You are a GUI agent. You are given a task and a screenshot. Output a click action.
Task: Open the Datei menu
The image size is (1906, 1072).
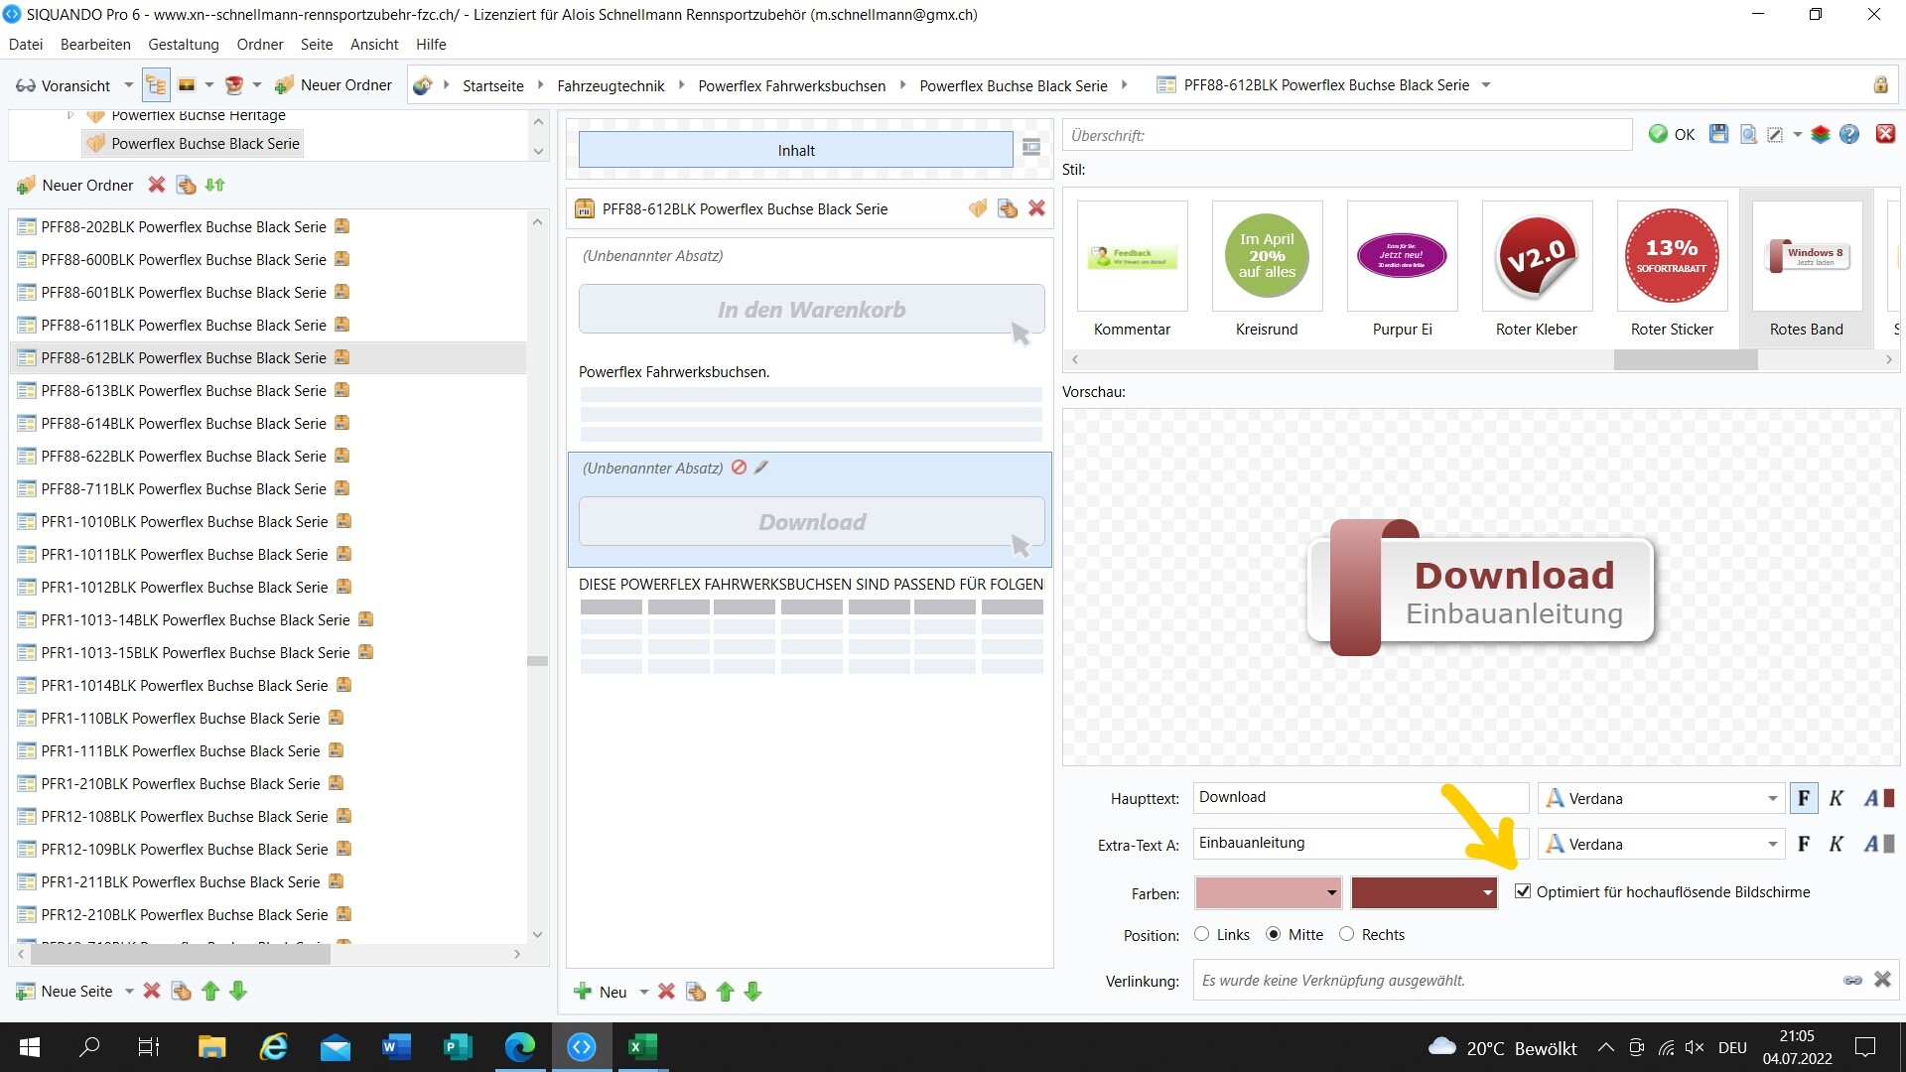(26, 44)
